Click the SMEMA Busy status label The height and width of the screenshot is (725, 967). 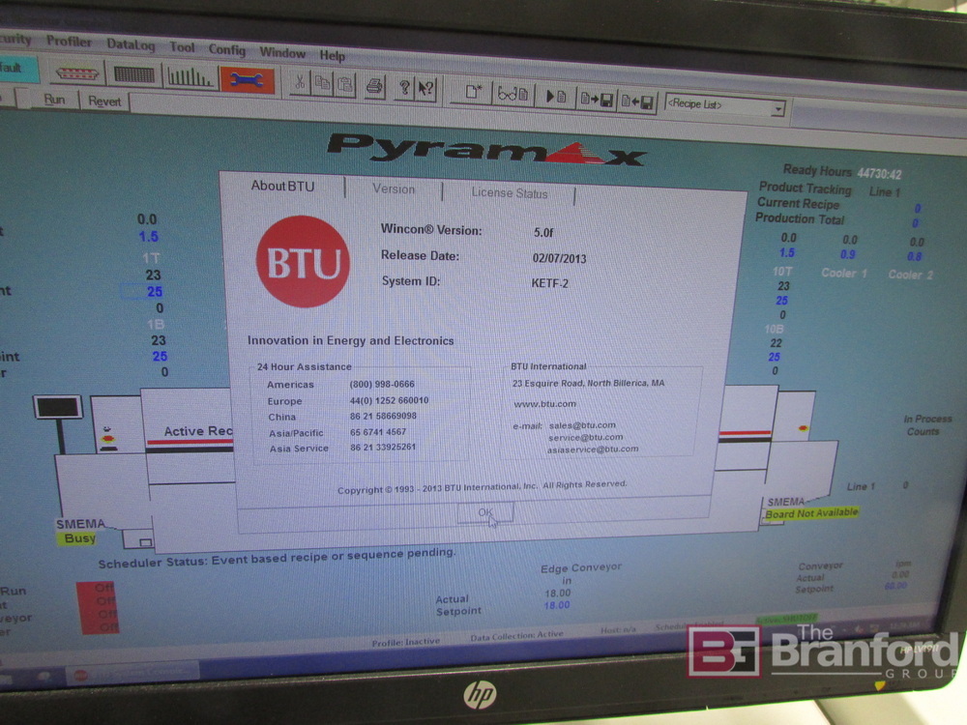(79, 538)
